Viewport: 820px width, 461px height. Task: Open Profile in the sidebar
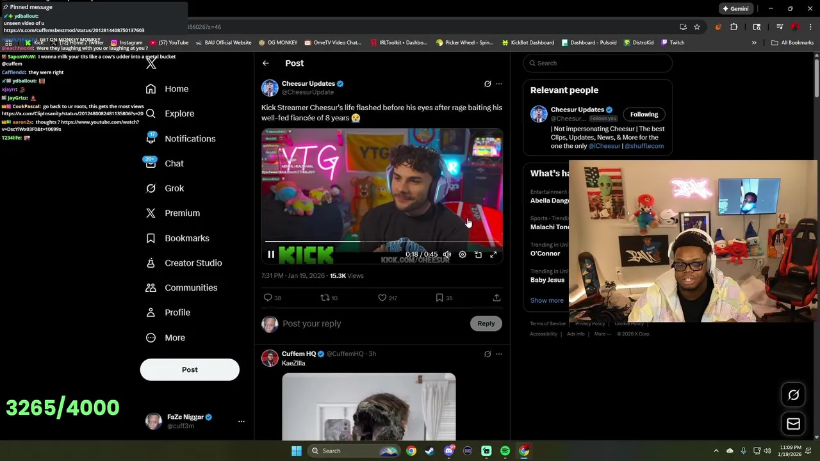[168, 312]
